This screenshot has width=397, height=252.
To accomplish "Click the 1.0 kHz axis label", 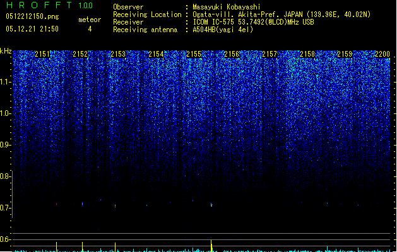I will [x=6, y=113].
